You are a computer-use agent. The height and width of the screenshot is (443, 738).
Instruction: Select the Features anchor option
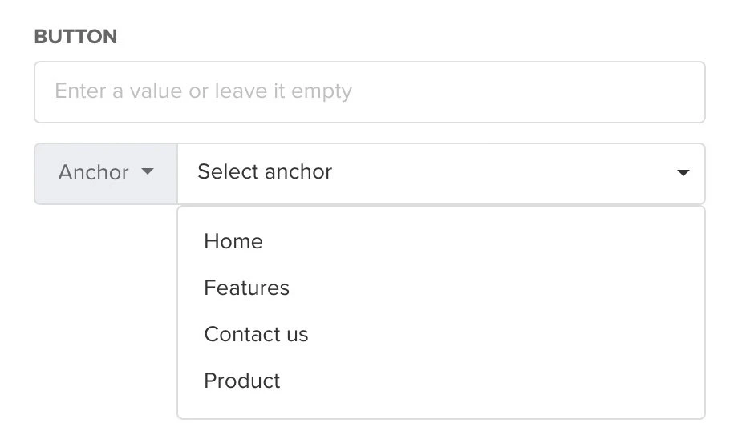tap(247, 288)
